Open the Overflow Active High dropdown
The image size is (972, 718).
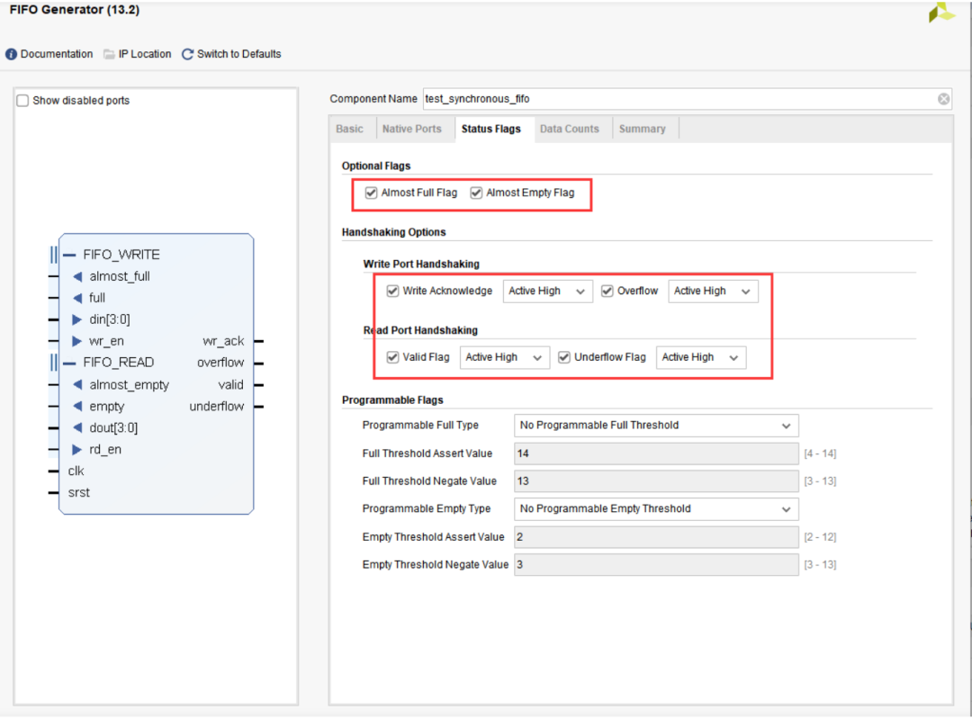click(x=713, y=291)
